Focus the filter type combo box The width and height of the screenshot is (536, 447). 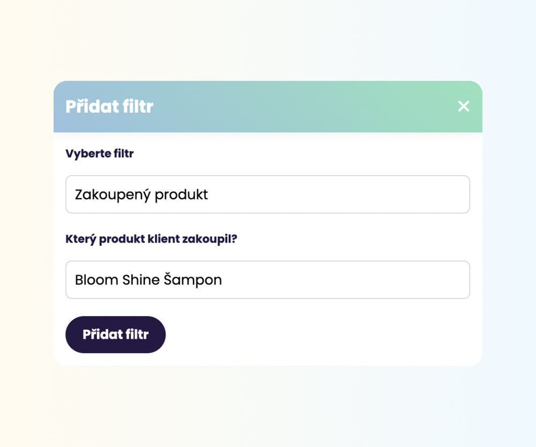[267, 194]
